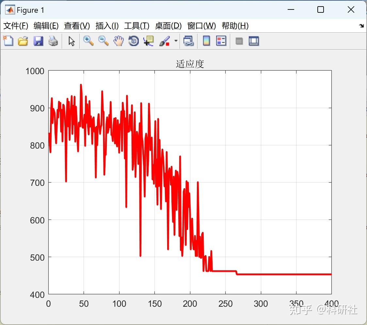The height and width of the screenshot is (325, 367).
Task: Select the Zoom Out tool
Action: coord(103,41)
